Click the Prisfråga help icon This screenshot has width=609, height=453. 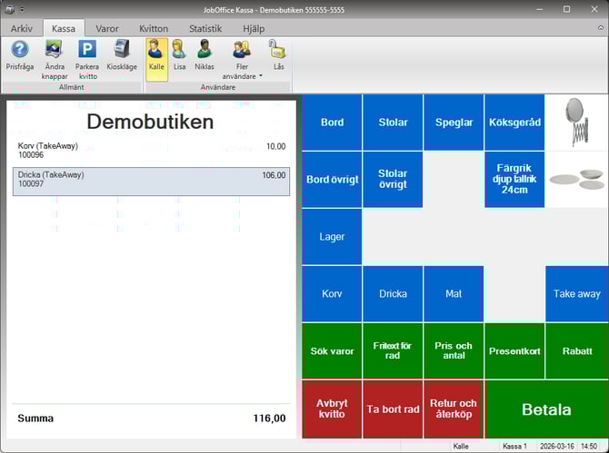tap(19, 50)
